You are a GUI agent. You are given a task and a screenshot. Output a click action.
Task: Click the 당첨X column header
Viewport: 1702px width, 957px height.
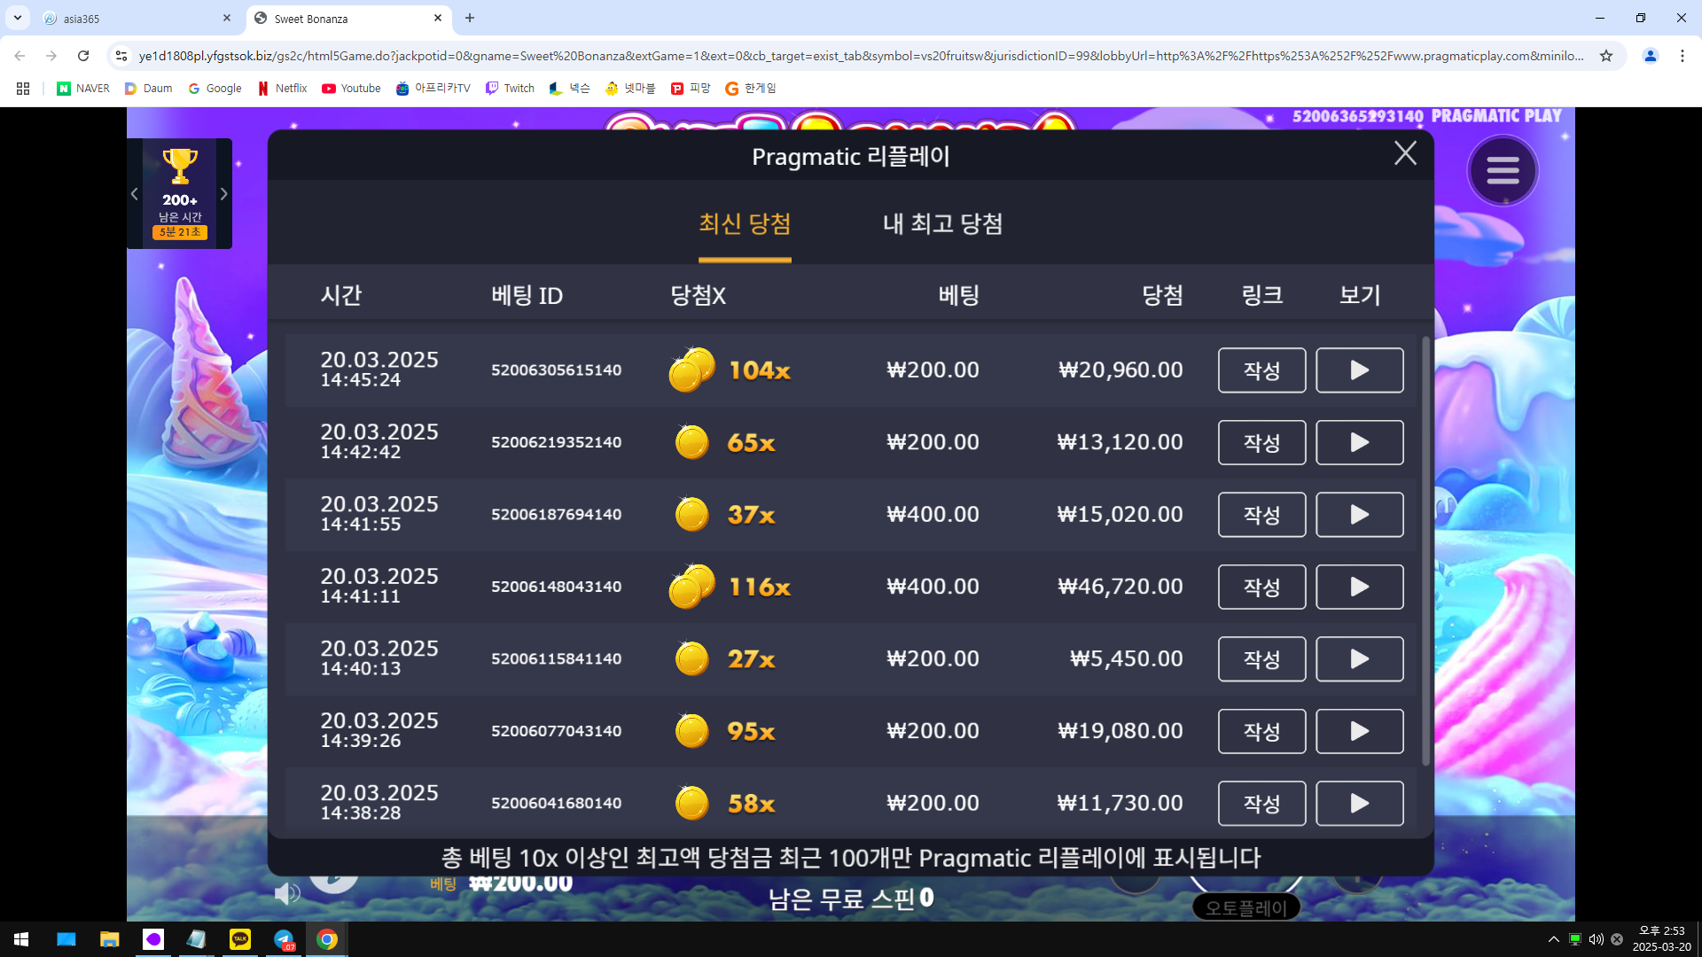[x=698, y=295]
